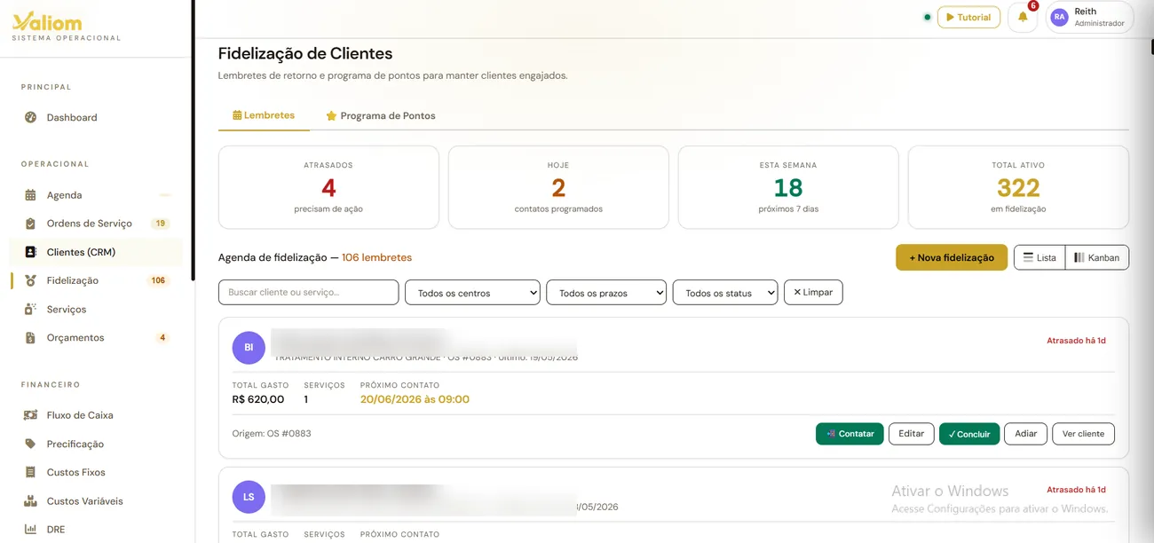Switch to Lista view
Viewport: 1154px width, 543px height.
click(x=1039, y=257)
